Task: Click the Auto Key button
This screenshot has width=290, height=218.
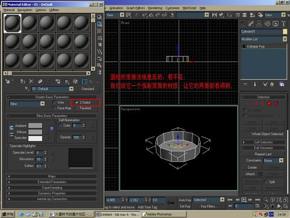Action: point(185,200)
